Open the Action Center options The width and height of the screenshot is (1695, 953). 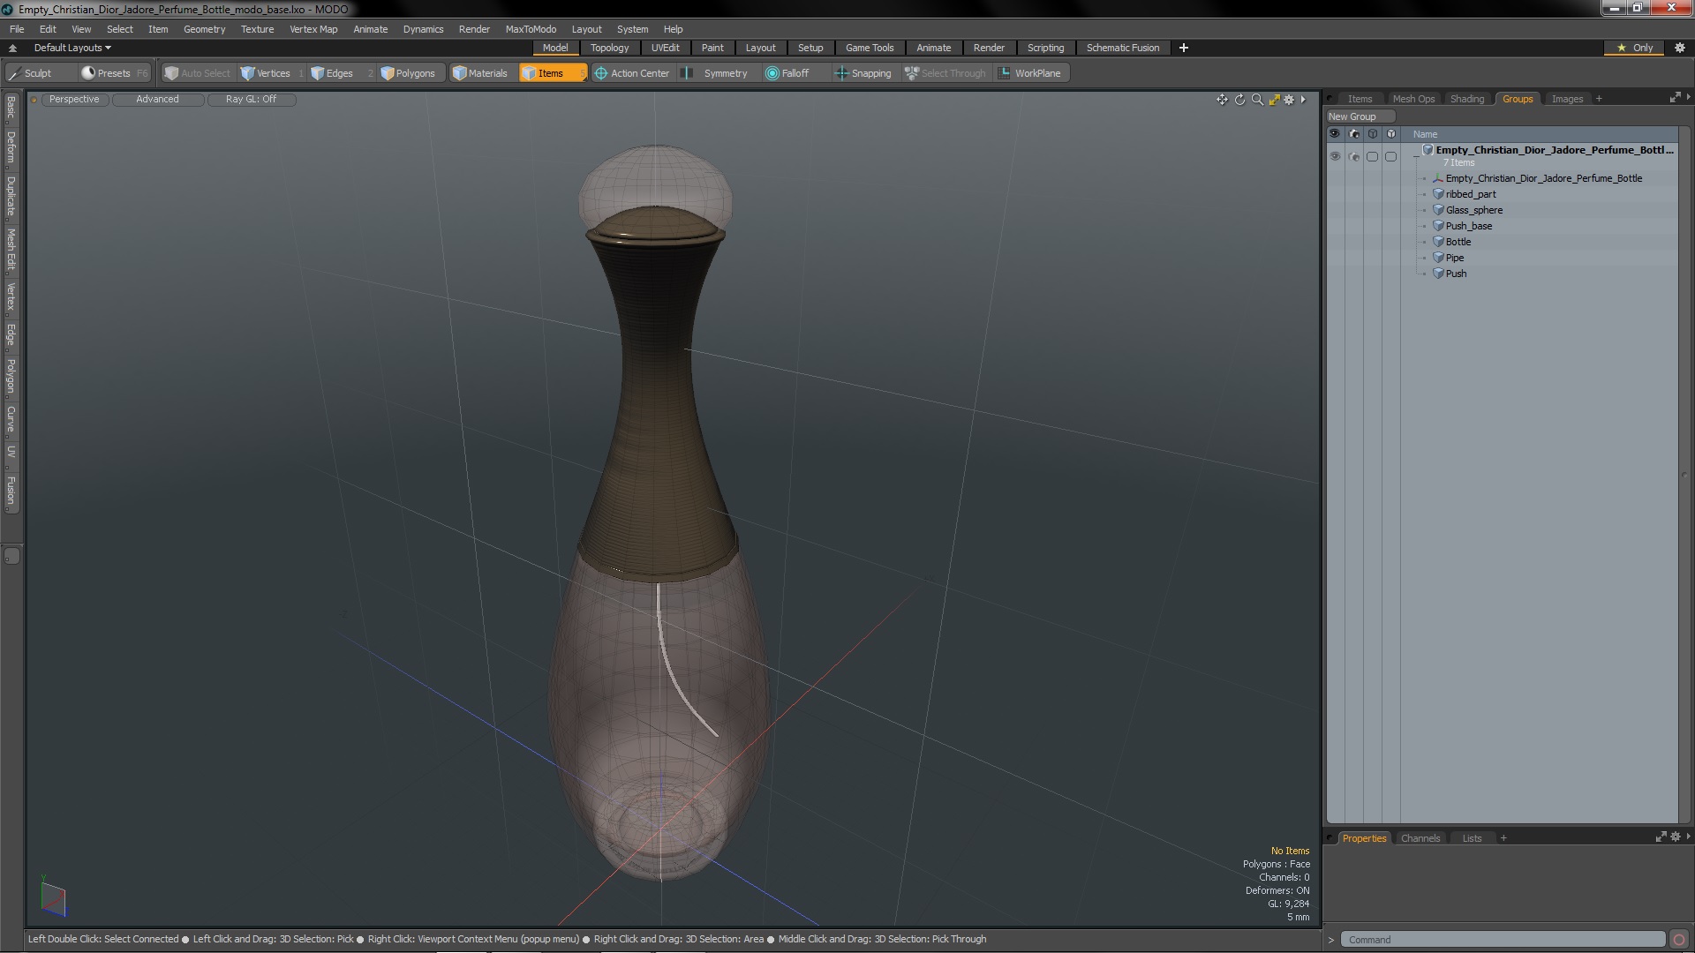pyautogui.click(x=632, y=73)
